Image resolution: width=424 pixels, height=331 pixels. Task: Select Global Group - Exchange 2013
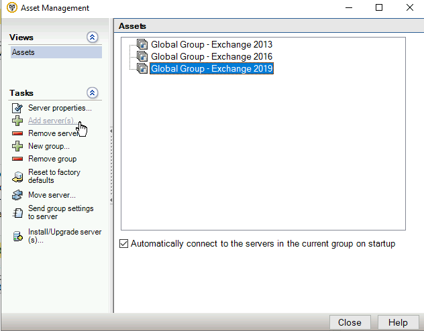coord(211,44)
